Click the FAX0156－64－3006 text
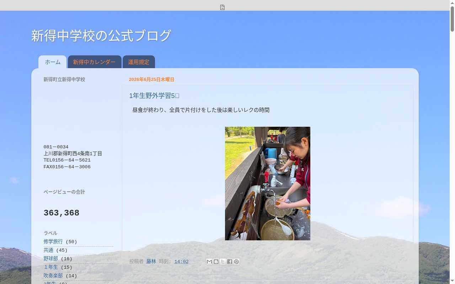 click(67, 167)
